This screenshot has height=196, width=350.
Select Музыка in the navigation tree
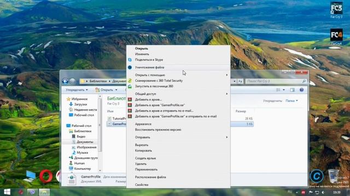[82, 152]
